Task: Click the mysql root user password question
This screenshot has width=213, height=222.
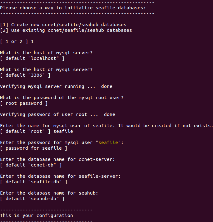Action: coord(62,98)
